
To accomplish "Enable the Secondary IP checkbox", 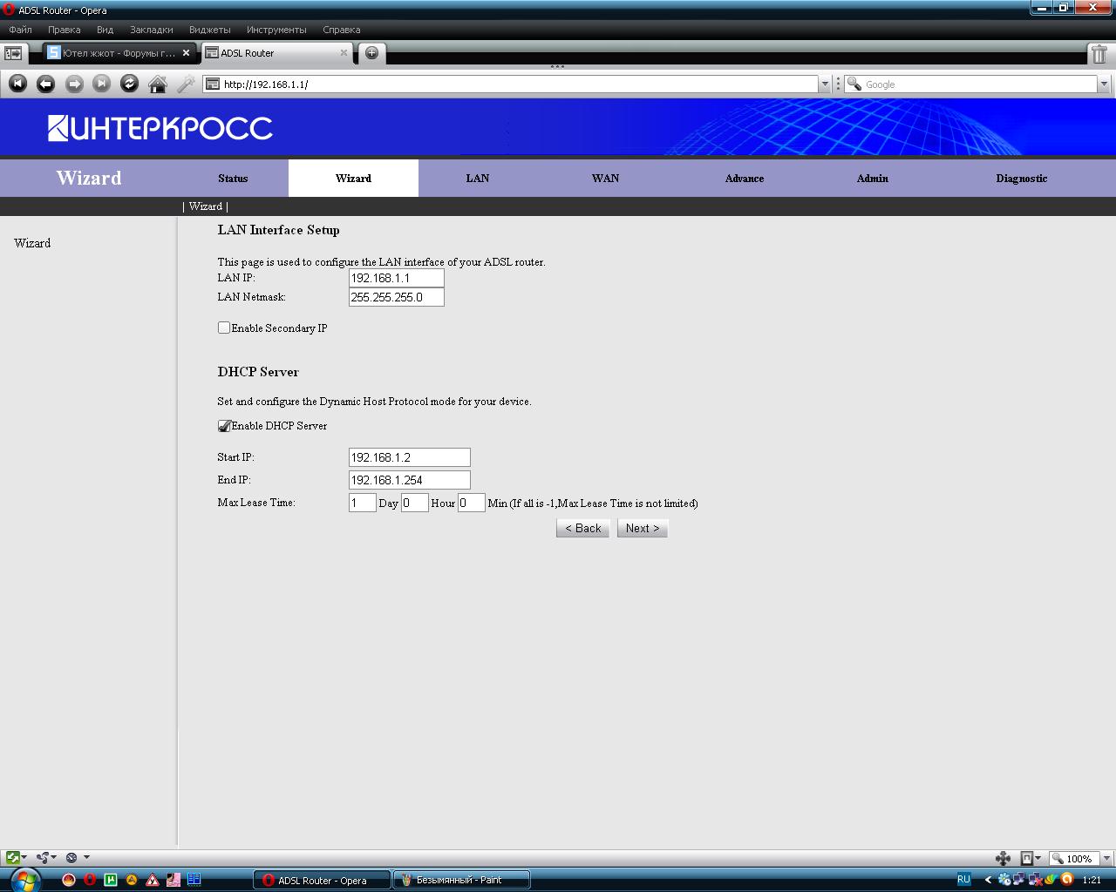I will [x=224, y=328].
